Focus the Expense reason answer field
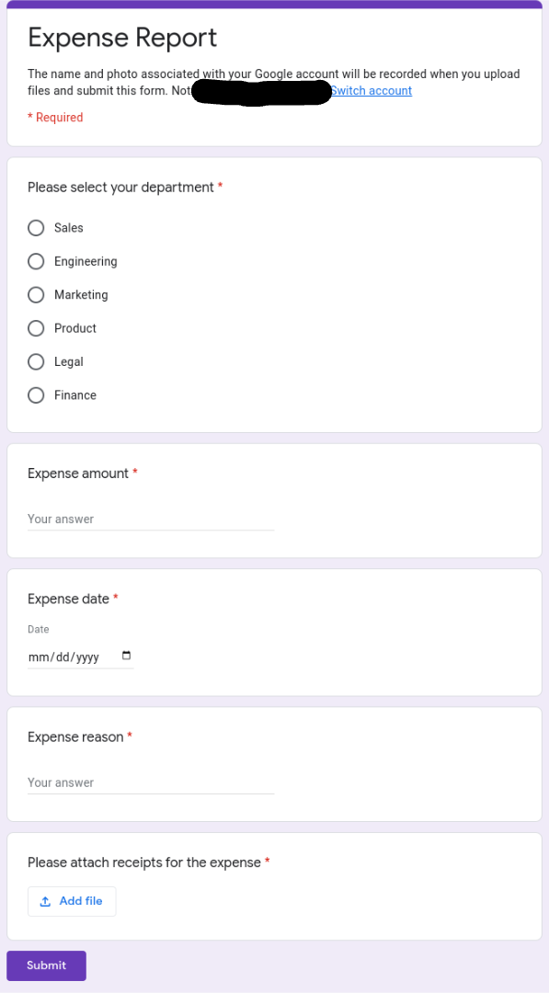The width and height of the screenshot is (549, 993). pos(151,782)
